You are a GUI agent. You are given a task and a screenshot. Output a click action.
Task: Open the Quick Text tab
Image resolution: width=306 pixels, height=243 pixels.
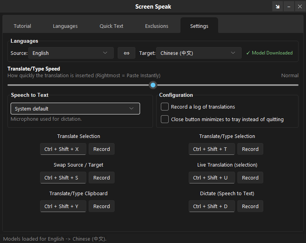[111, 26]
